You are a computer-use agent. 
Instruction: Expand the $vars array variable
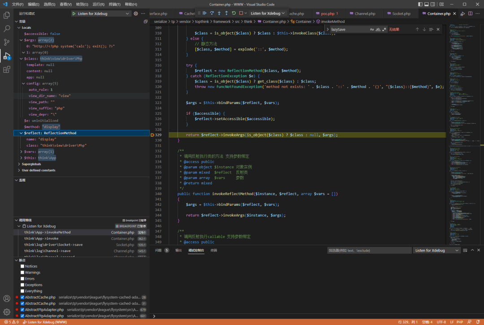22,152
